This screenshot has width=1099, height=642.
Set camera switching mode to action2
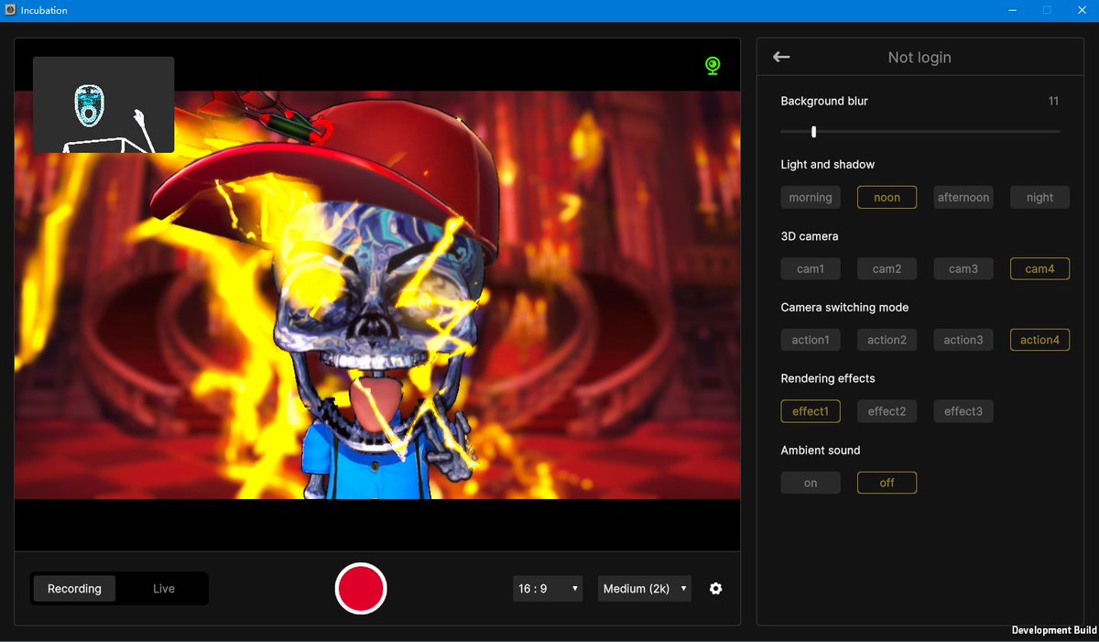[x=887, y=340]
